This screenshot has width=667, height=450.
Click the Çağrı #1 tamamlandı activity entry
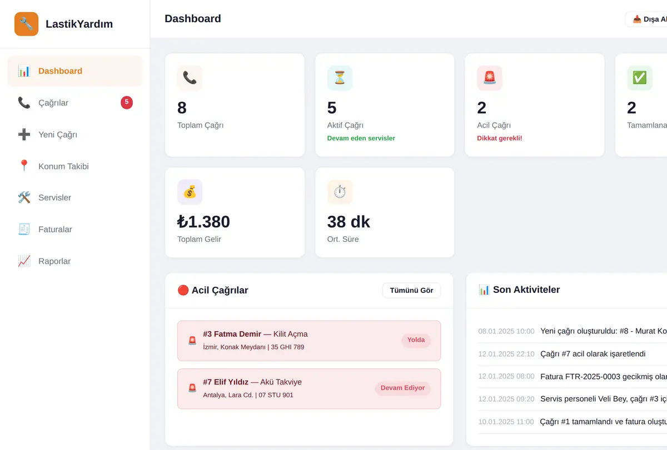pos(604,422)
